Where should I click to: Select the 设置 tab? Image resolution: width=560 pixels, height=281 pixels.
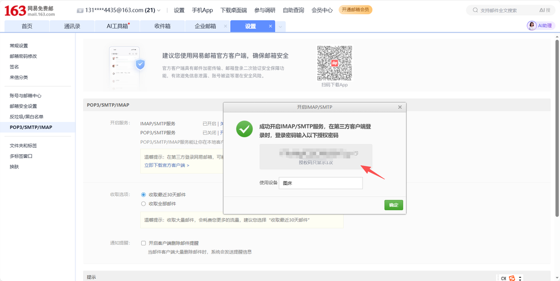250,26
